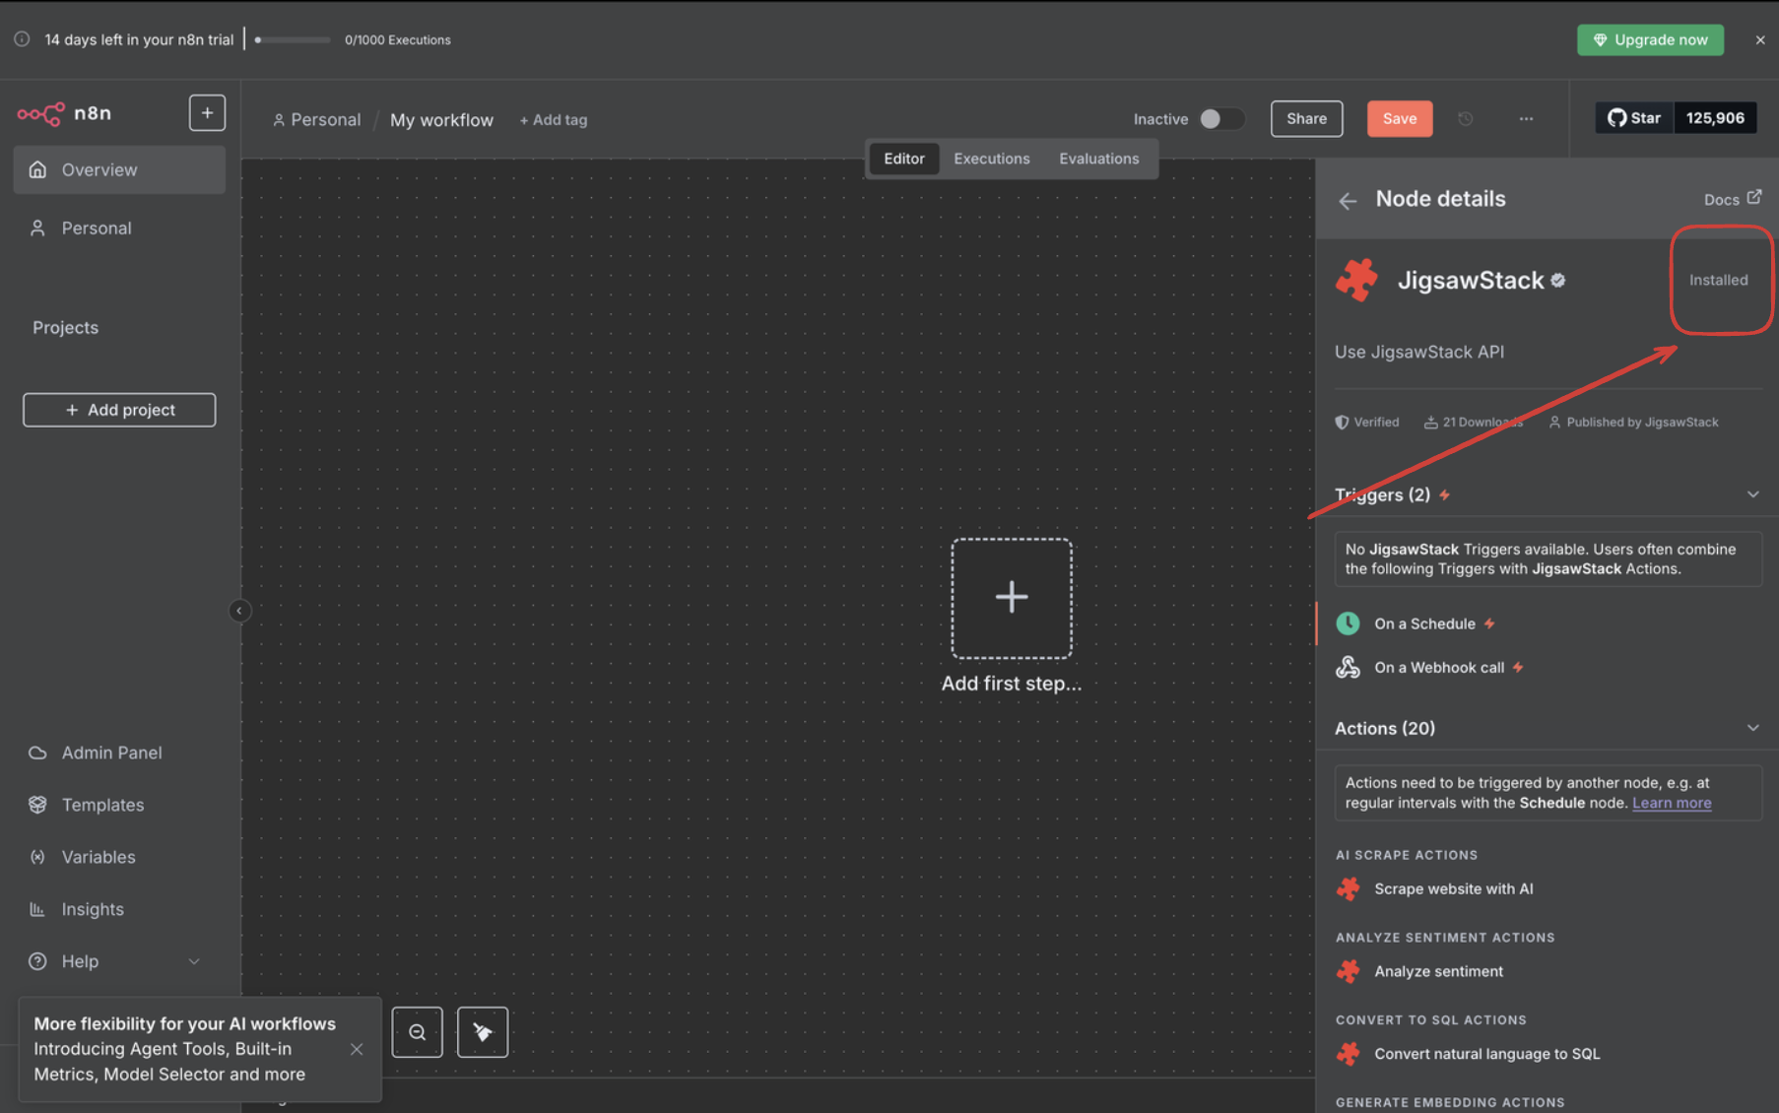1779x1113 pixels.
Task: Click the plus Add first step box
Action: click(x=1012, y=598)
